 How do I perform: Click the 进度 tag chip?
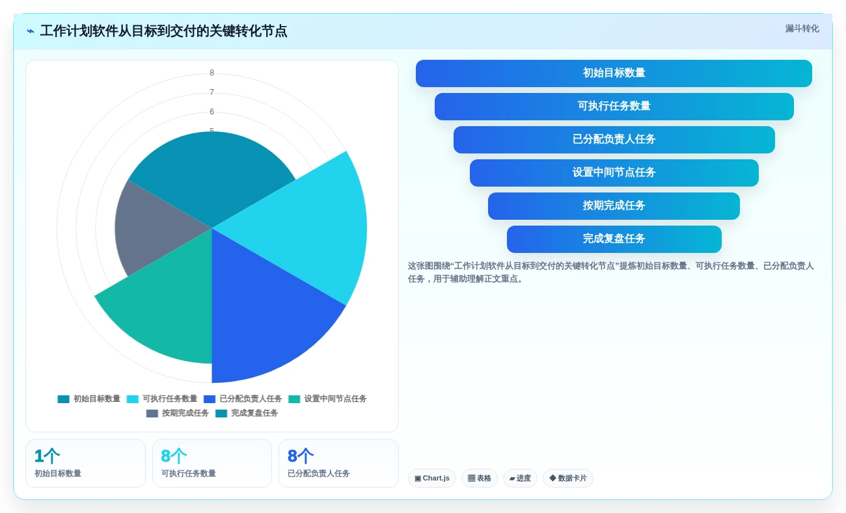click(x=520, y=479)
